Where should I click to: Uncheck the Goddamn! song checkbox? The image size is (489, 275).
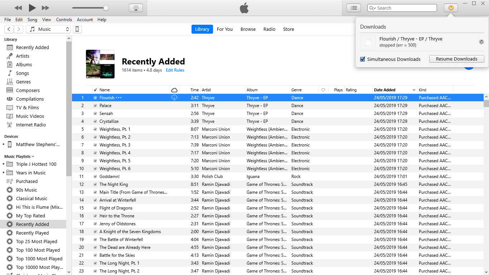coord(95,177)
